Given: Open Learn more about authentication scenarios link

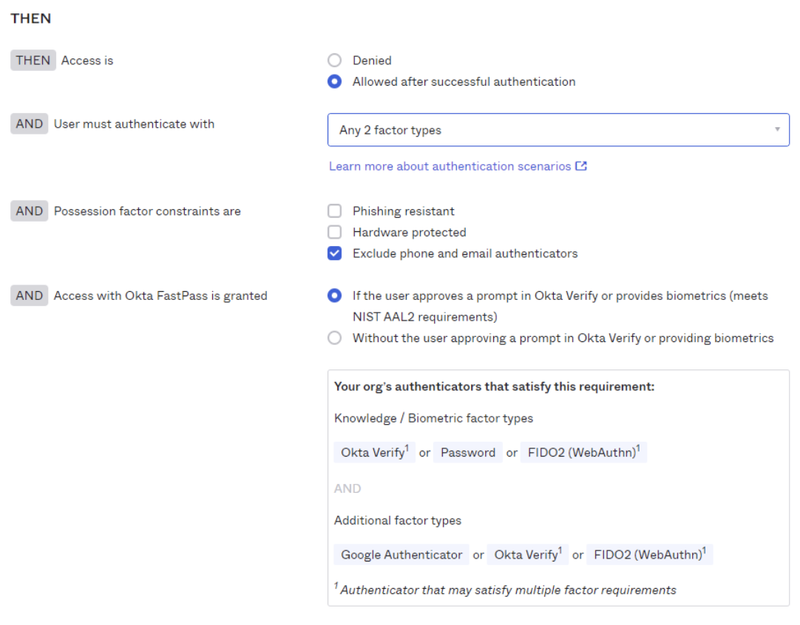Looking at the screenshot, I should click(450, 166).
